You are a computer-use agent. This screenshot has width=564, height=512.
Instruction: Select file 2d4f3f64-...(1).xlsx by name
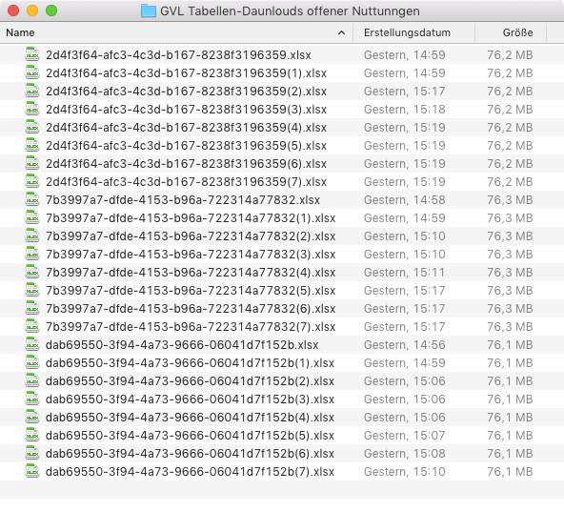pyautogui.click(x=186, y=73)
